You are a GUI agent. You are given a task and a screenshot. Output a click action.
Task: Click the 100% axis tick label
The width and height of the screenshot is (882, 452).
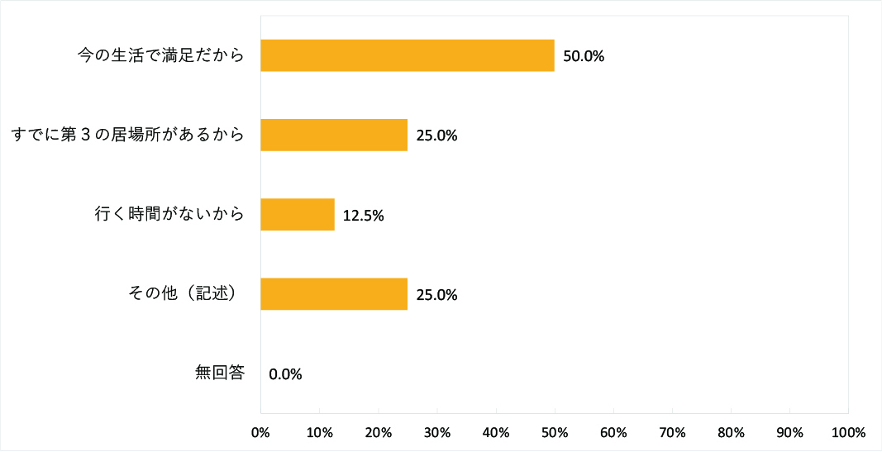(847, 433)
